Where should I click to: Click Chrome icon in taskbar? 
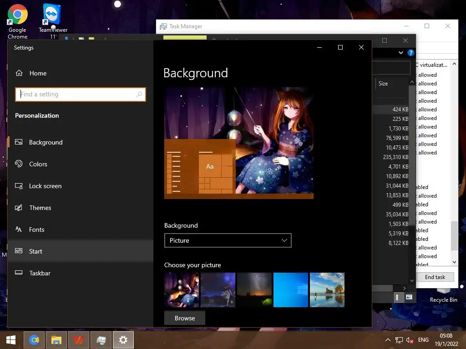[34, 340]
